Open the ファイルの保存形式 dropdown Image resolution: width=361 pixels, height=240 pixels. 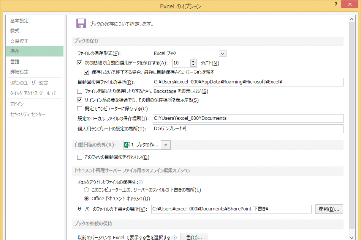[x=222, y=53]
